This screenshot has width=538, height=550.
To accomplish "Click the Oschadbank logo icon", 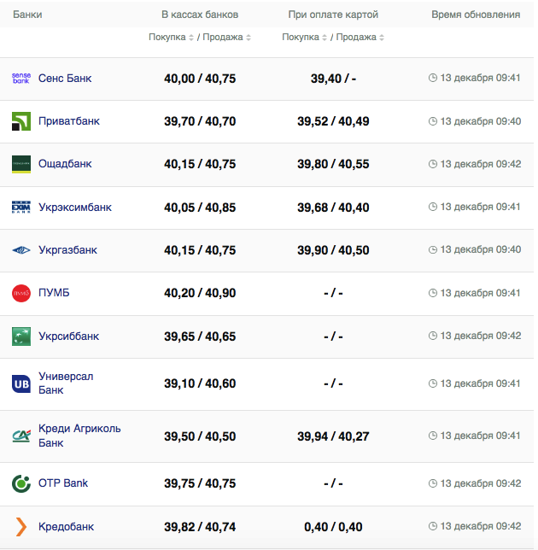I will [x=21, y=164].
